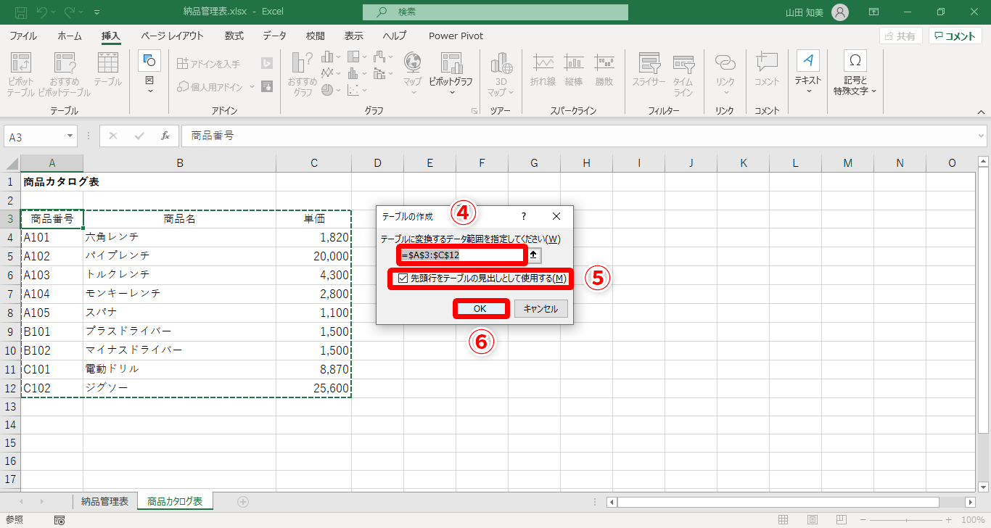Click the 共有 share button
The height and width of the screenshot is (528, 991).
900,36
